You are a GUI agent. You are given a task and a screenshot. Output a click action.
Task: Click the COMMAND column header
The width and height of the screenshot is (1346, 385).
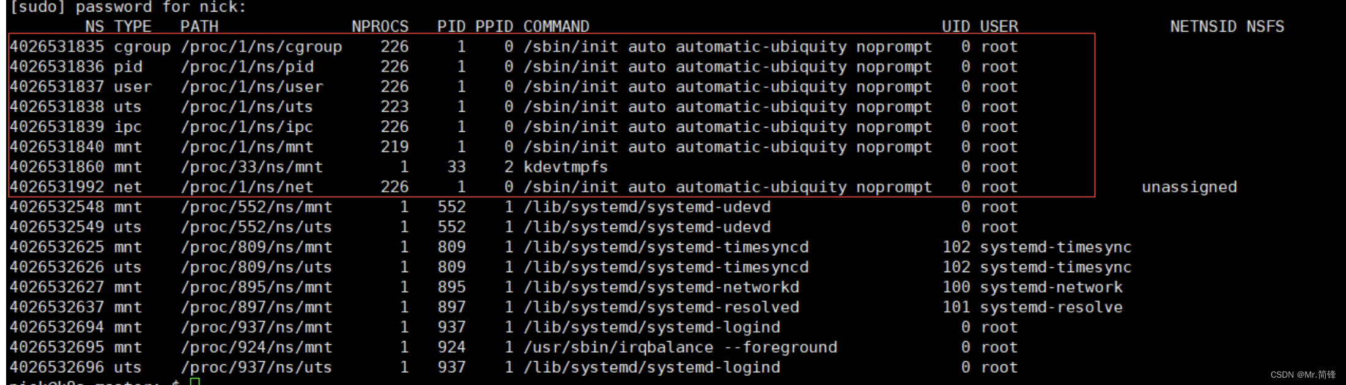click(556, 26)
